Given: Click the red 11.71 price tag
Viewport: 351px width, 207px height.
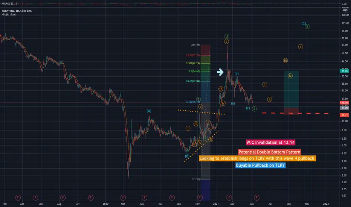Looking at the screenshot, I should (344, 115).
